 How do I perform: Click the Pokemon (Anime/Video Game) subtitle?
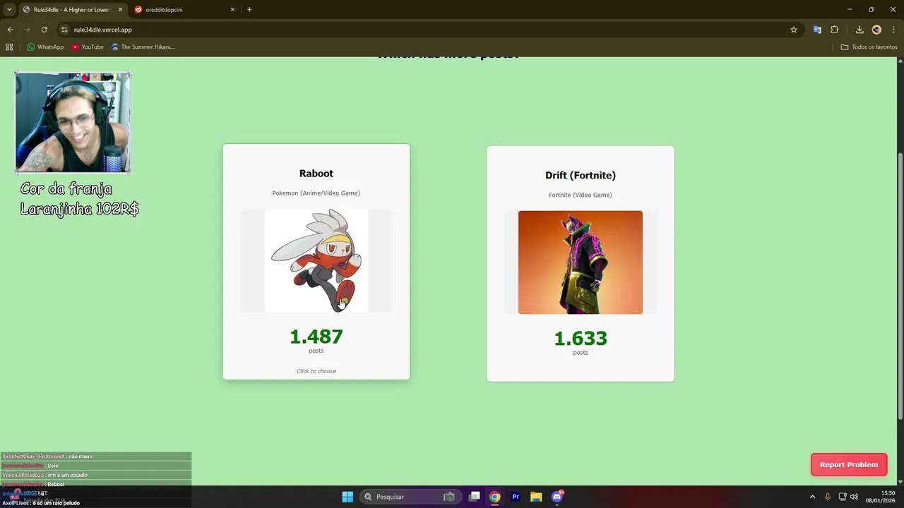tap(316, 193)
